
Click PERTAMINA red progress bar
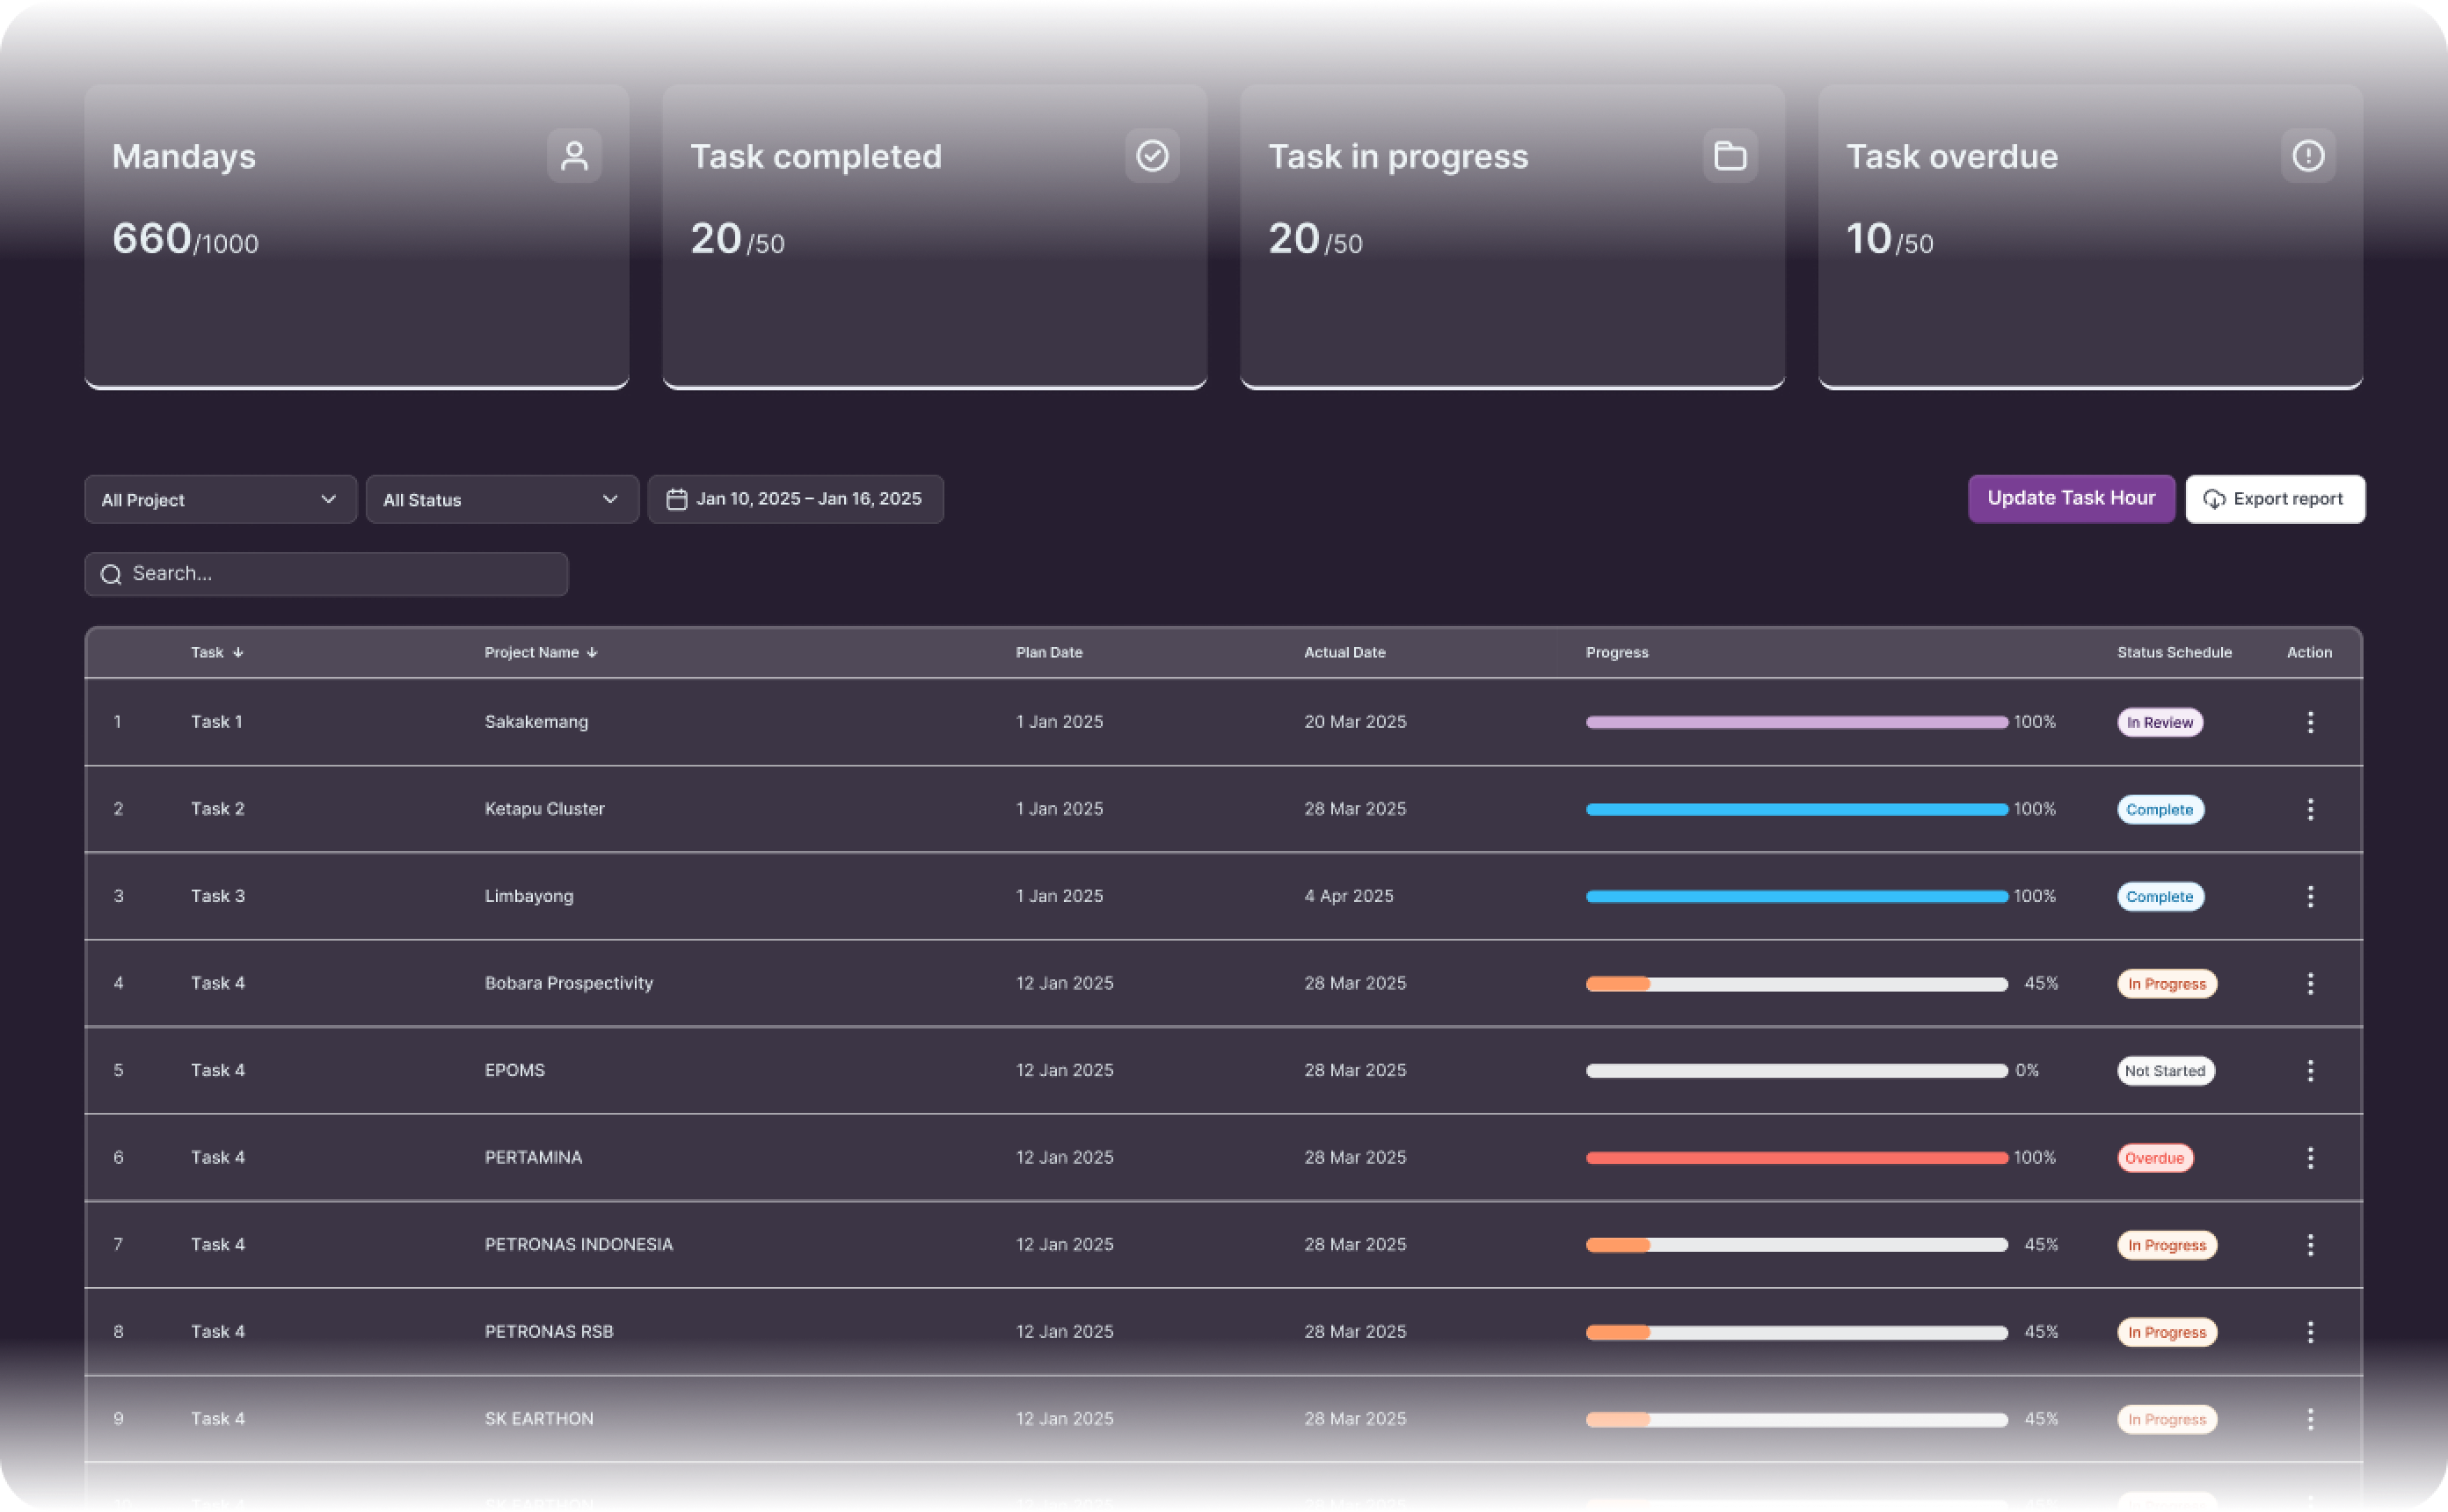point(1796,1157)
